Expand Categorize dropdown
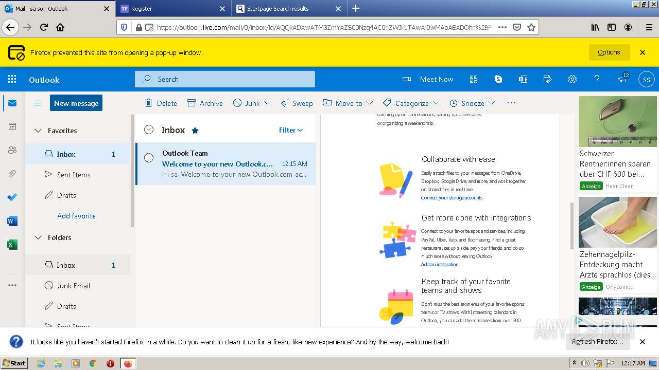Screen dimensions: 659x370 (437, 103)
